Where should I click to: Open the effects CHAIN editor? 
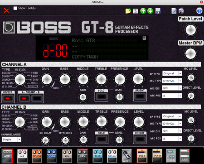pyautogui.click(x=171, y=156)
